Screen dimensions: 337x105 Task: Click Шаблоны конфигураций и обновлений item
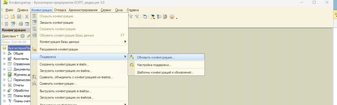click(166, 72)
